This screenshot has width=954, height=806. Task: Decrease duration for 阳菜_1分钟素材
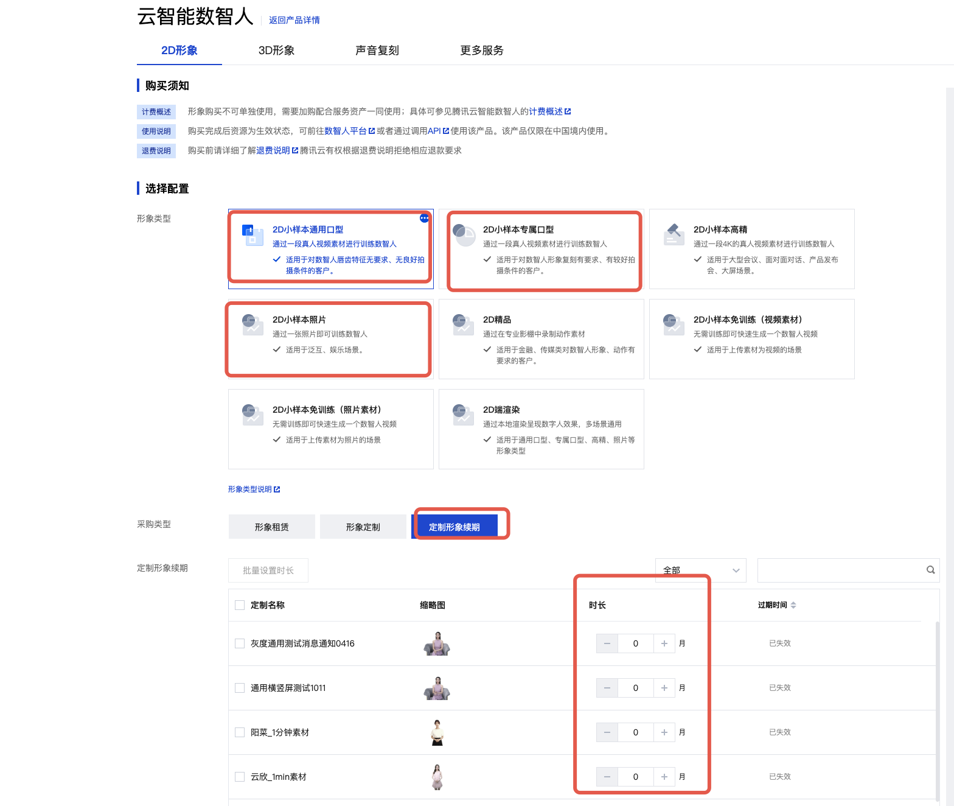coord(607,732)
